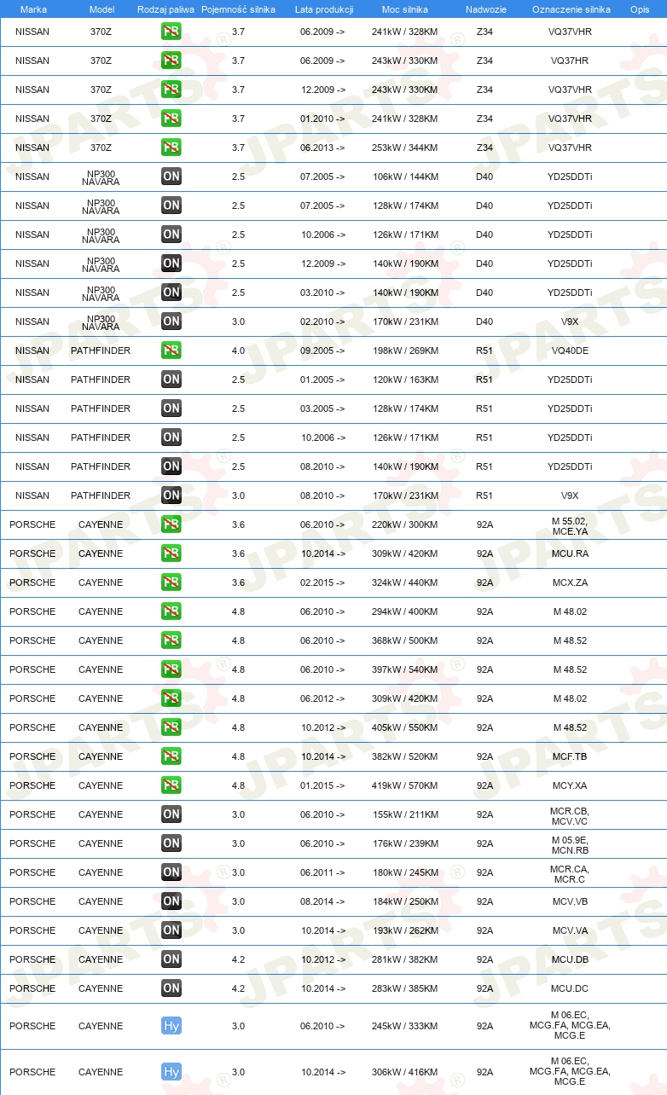Click diesel ON icon in Pathfinder 120kW row
667x1095 pixels.
pos(171,379)
